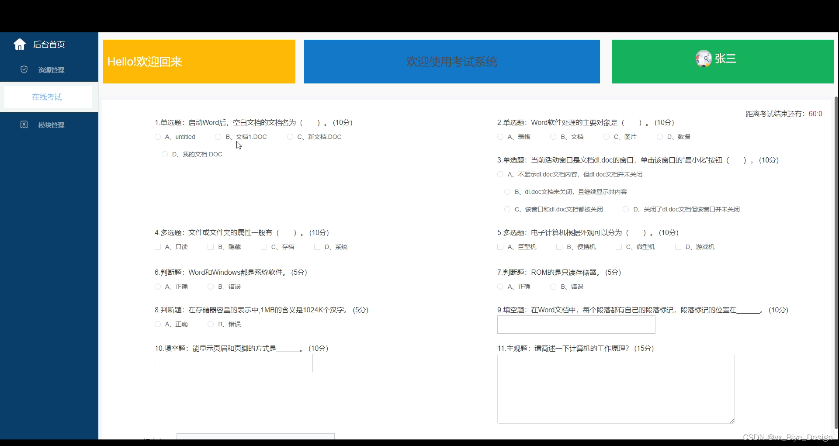Choose B 文档 for question 2
The height and width of the screenshot is (446, 839).
click(553, 137)
